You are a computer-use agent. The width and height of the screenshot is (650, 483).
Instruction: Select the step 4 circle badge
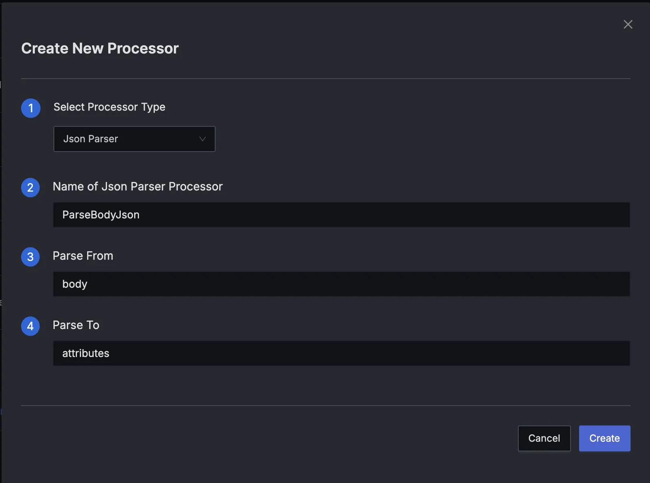click(x=30, y=326)
